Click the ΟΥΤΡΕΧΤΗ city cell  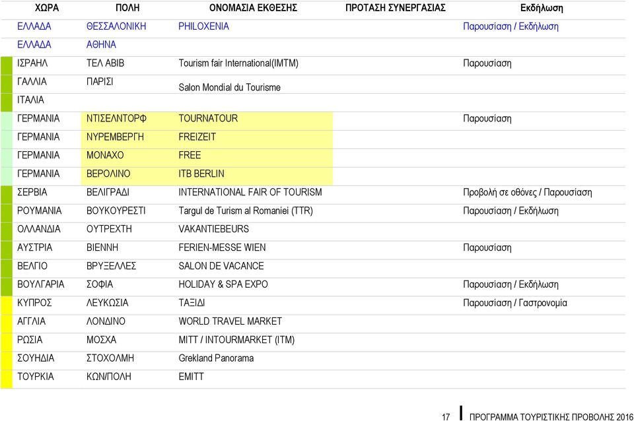pyautogui.click(x=109, y=229)
